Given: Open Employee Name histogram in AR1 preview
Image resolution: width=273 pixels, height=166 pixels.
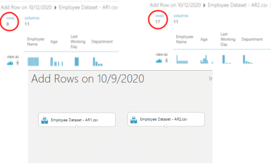Looking at the screenshot, I should 33,61.
